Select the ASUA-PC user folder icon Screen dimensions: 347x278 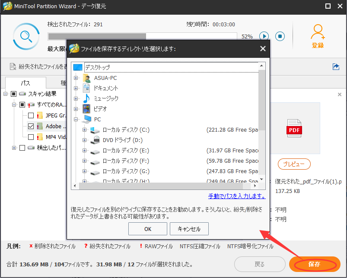(86, 78)
